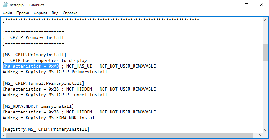Close the nettcpip Notepad window
Image resolution: width=269 pixels, height=139 pixels.
pos(261,5)
